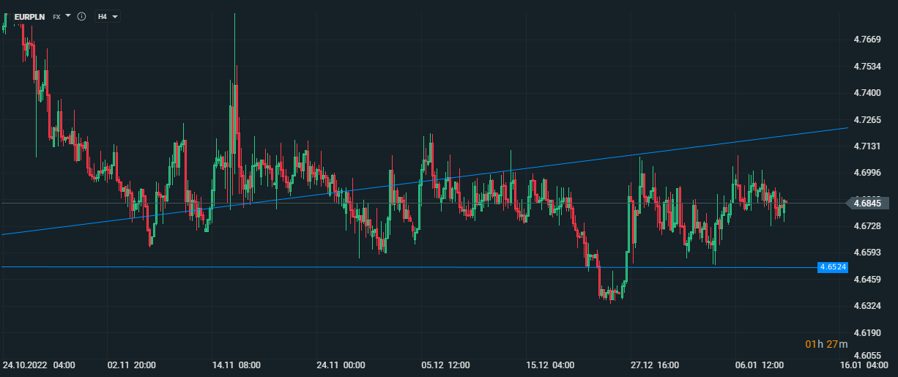
Task: Click the 02.11 20:00 time label
Action: click(x=130, y=365)
